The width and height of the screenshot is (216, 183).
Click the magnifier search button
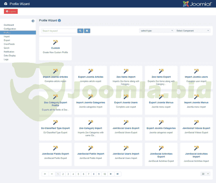[80, 31]
